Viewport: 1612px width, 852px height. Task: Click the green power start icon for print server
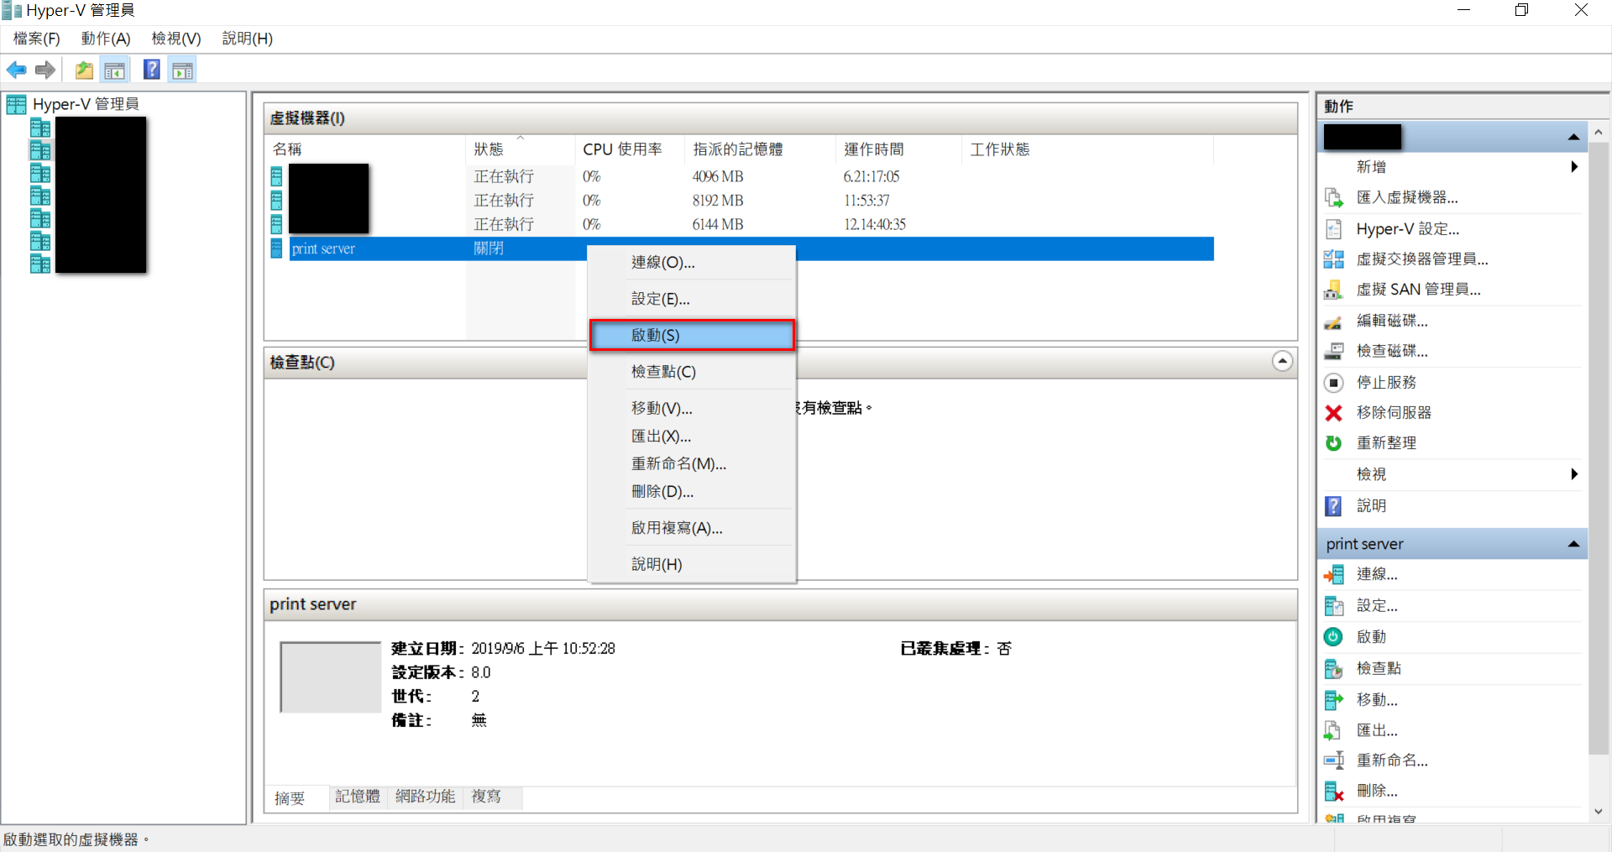coord(1333,637)
